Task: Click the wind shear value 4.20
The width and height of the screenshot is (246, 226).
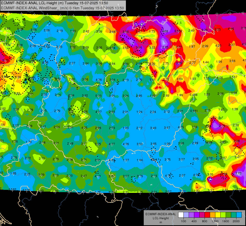Action: [218, 46]
